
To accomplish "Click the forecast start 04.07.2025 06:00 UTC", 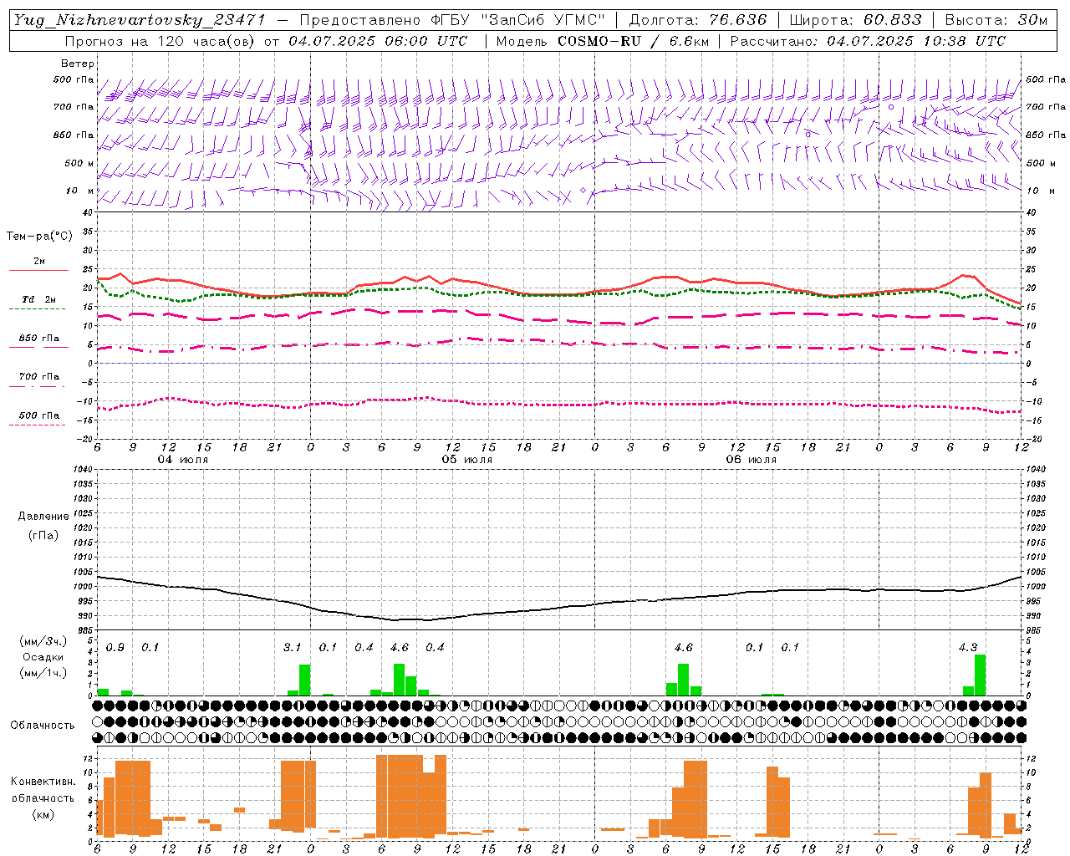I will pyautogui.click(x=378, y=41).
